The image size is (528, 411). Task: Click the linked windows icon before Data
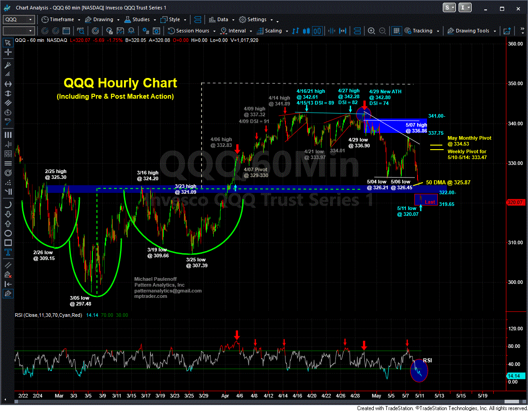(198, 19)
